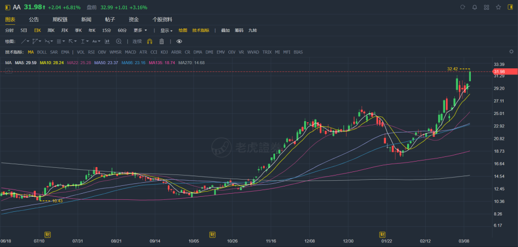518x247 pixels.
Task: Toggle 连续 continuous drawing mode
Action: click(137, 41)
